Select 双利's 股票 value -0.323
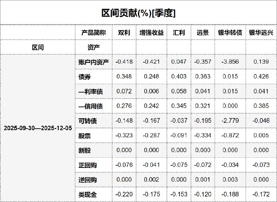Screen dimensions: 277x202 [124, 136]
